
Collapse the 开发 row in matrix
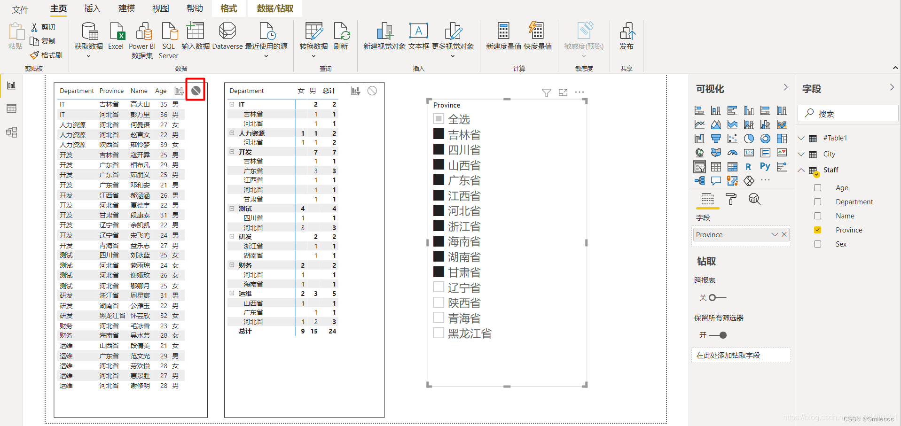tap(232, 152)
